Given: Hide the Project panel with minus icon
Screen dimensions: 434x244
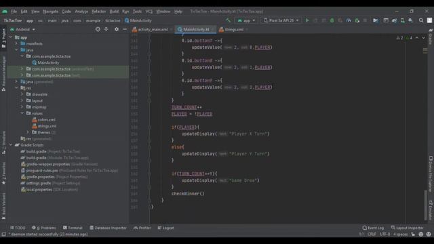Looking at the screenshot, I should click(125, 29).
